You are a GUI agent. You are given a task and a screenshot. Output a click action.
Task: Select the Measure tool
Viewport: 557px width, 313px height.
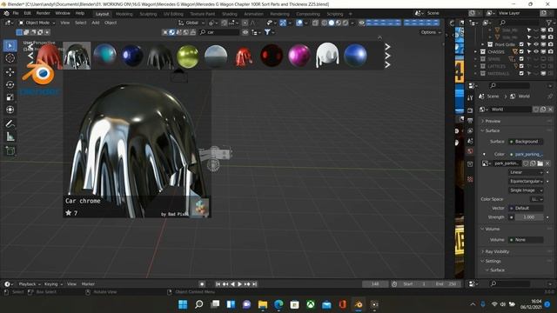[10, 137]
